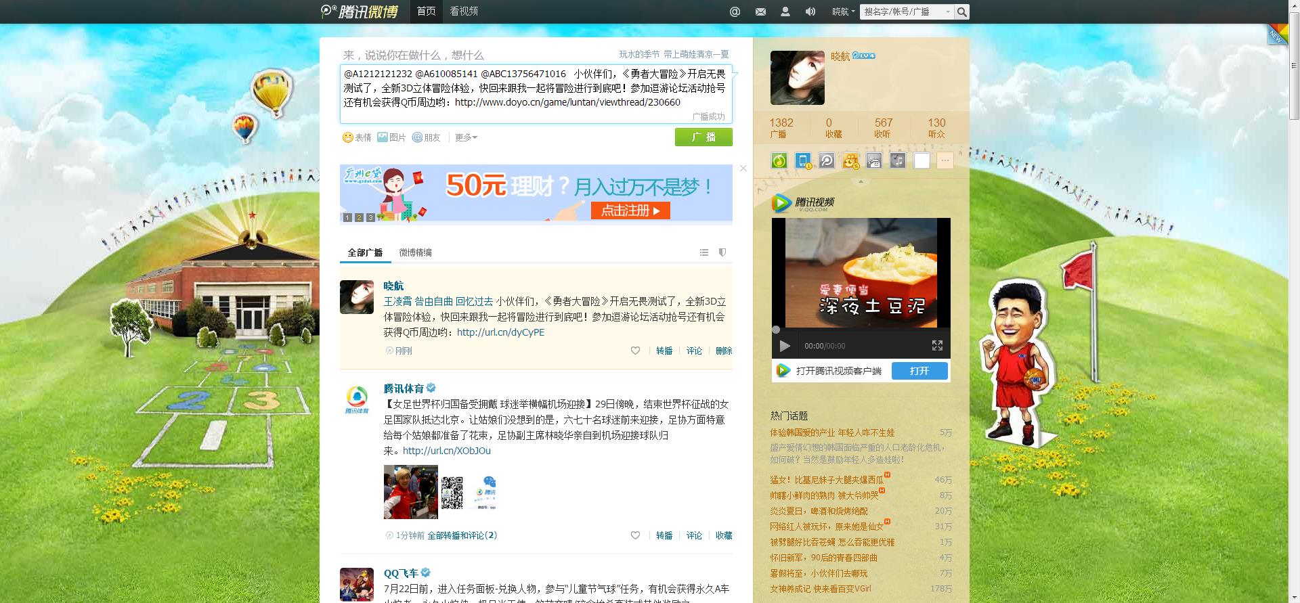Click 收藏 on the 腾讯体育 post
Screen dimensions: 1300x603
pyautogui.click(x=724, y=535)
